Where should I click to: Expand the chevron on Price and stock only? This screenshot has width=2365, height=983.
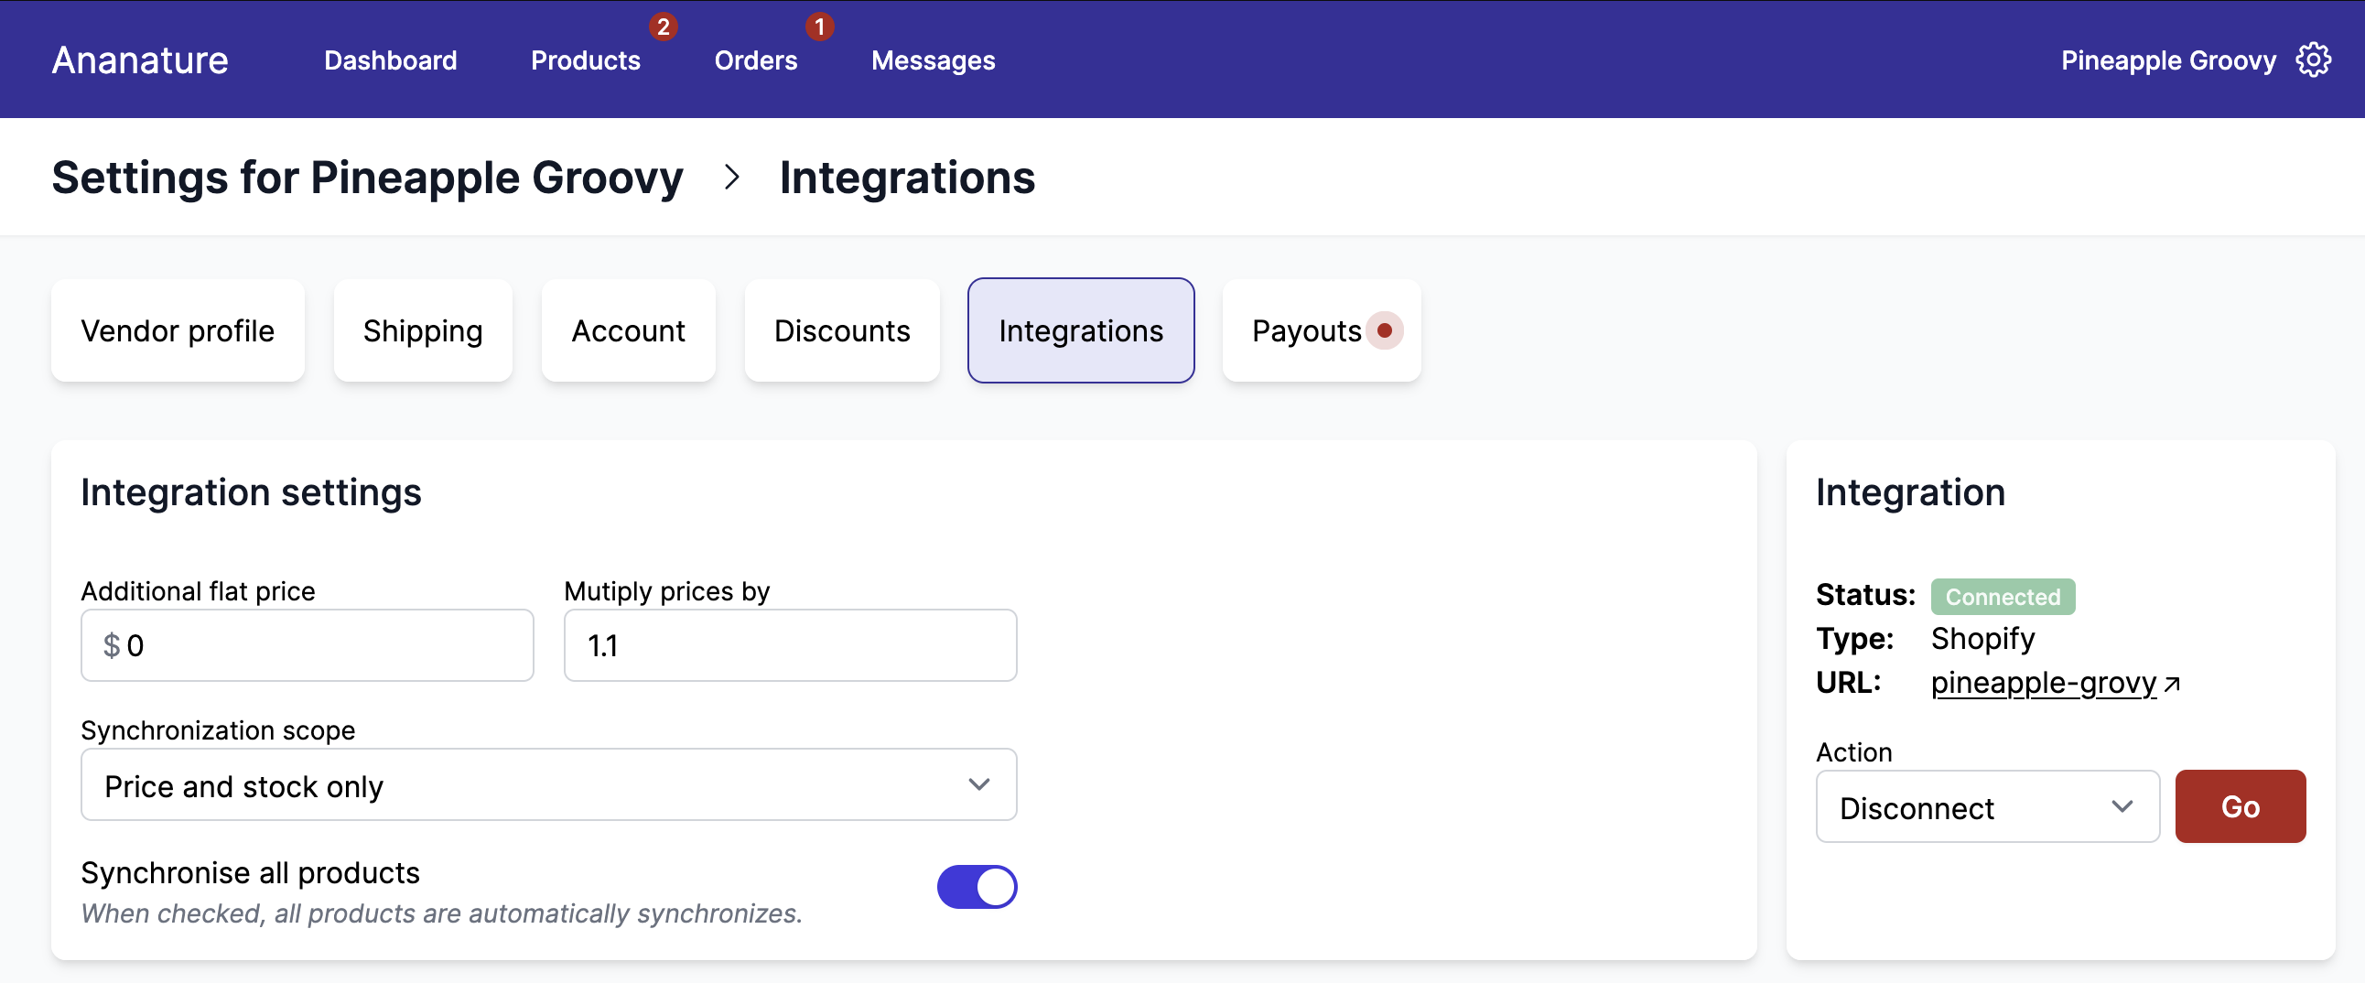click(x=979, y=784)
